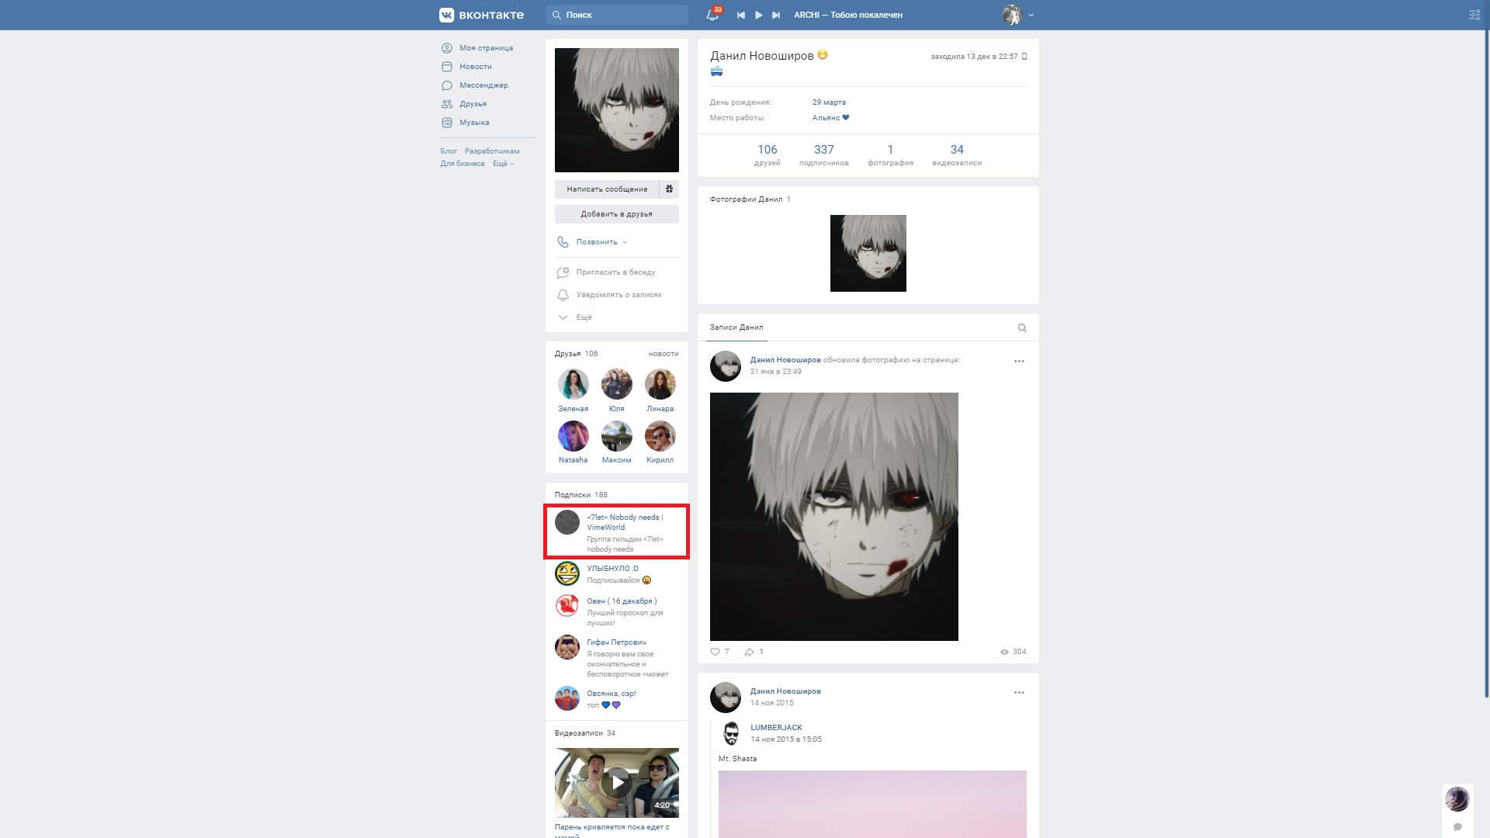The width and height of the screenshot is (1490, 838).
Task: Open filter settings icon at top right
Action: pos(1474,15)
